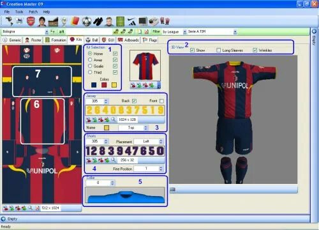Click the soccer ball toolbar icon
The height and width of the screenshot is (230, 319).
click(86, 22)
